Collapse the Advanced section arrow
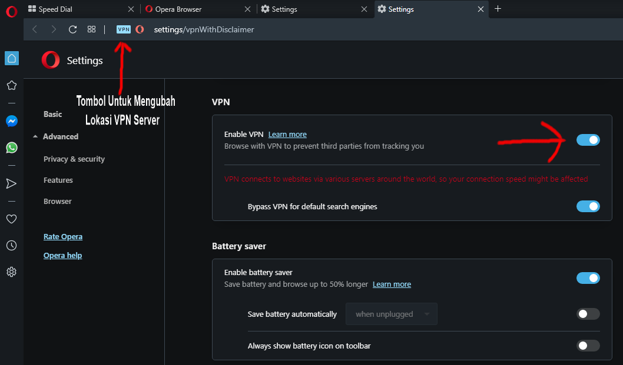Screen dimensions: 623x365 35,136
